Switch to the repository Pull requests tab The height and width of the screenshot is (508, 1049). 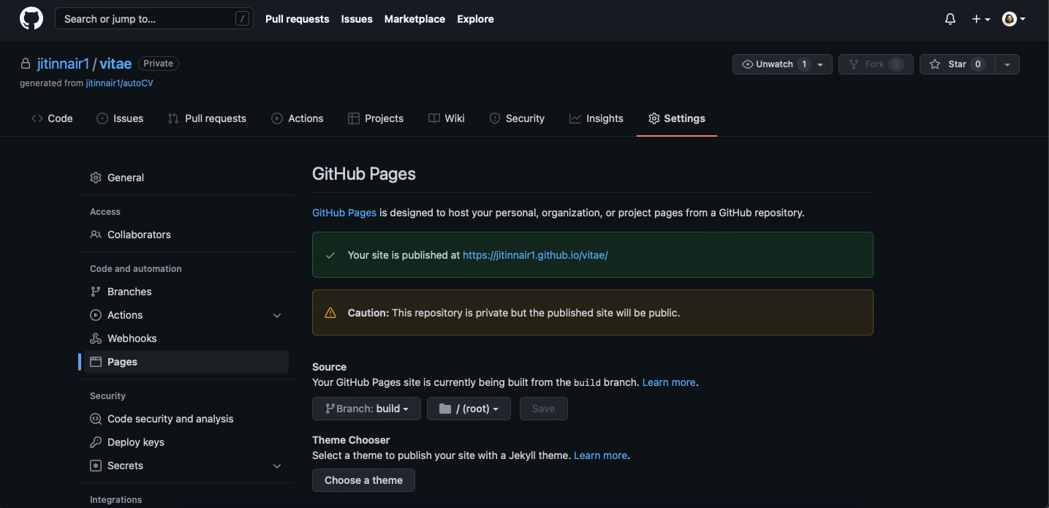tap(207, 118)
